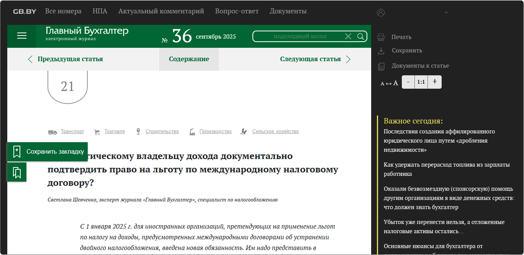Open Документы к статье documents icon
This screenshot has height=255, width=524.
(x=381, y=66)
